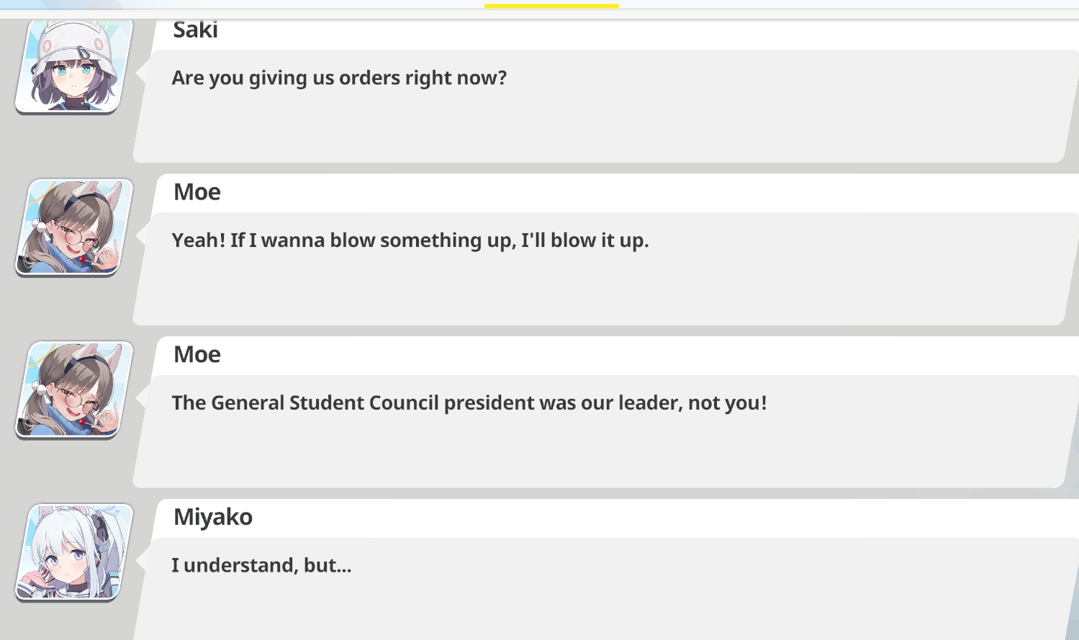Select the "Are you giving us orders" message
Screen dimensions: 1079x640
click(x=339, y=78)
